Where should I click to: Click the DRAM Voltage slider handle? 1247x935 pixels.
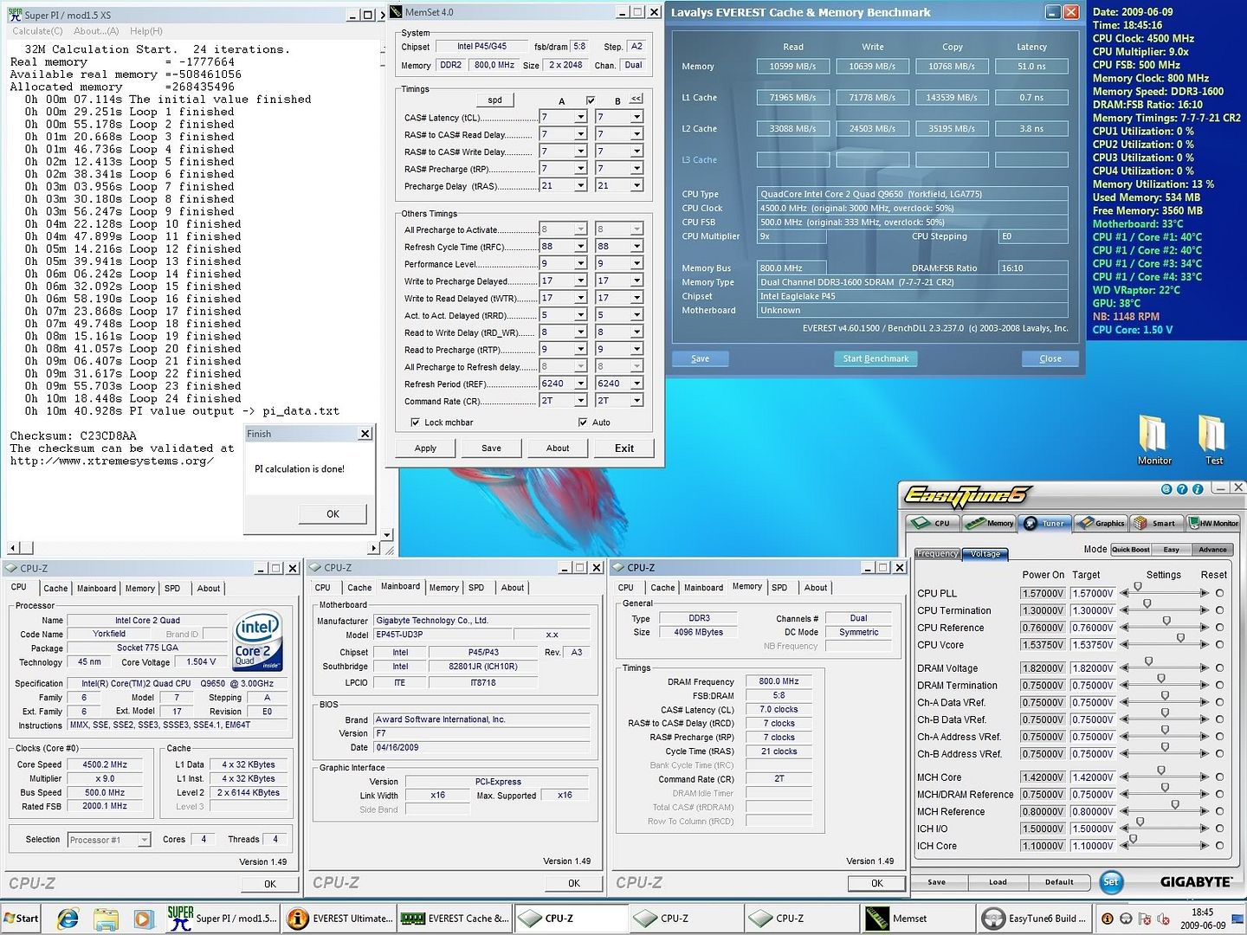coord(1148,661)
